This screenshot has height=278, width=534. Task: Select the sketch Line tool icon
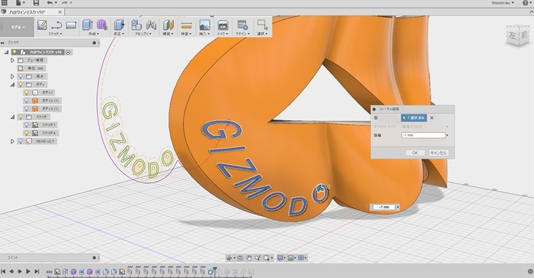[x=56, y=25]
